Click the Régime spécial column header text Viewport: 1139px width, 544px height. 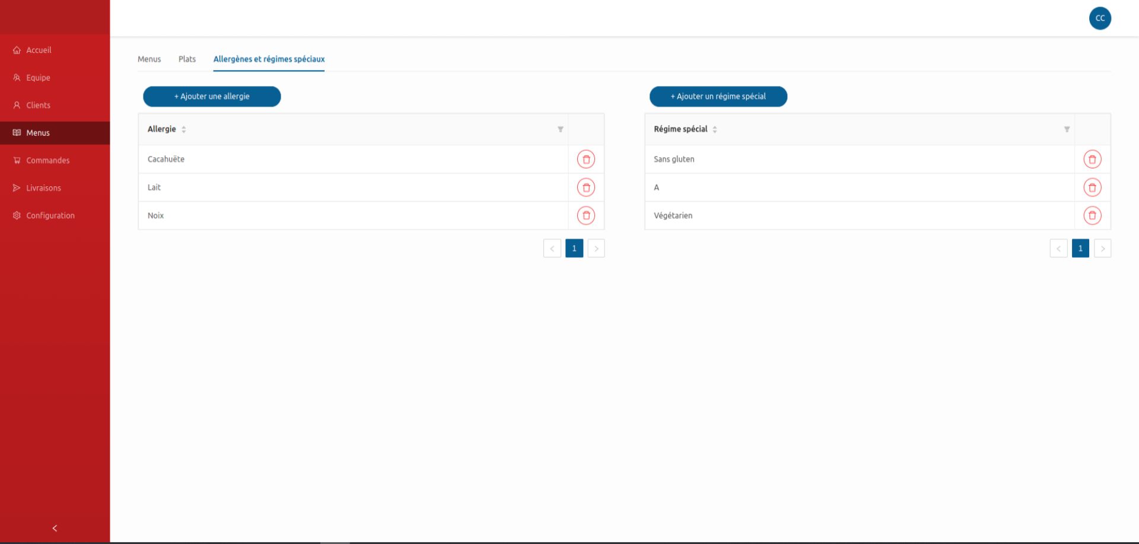680,129
